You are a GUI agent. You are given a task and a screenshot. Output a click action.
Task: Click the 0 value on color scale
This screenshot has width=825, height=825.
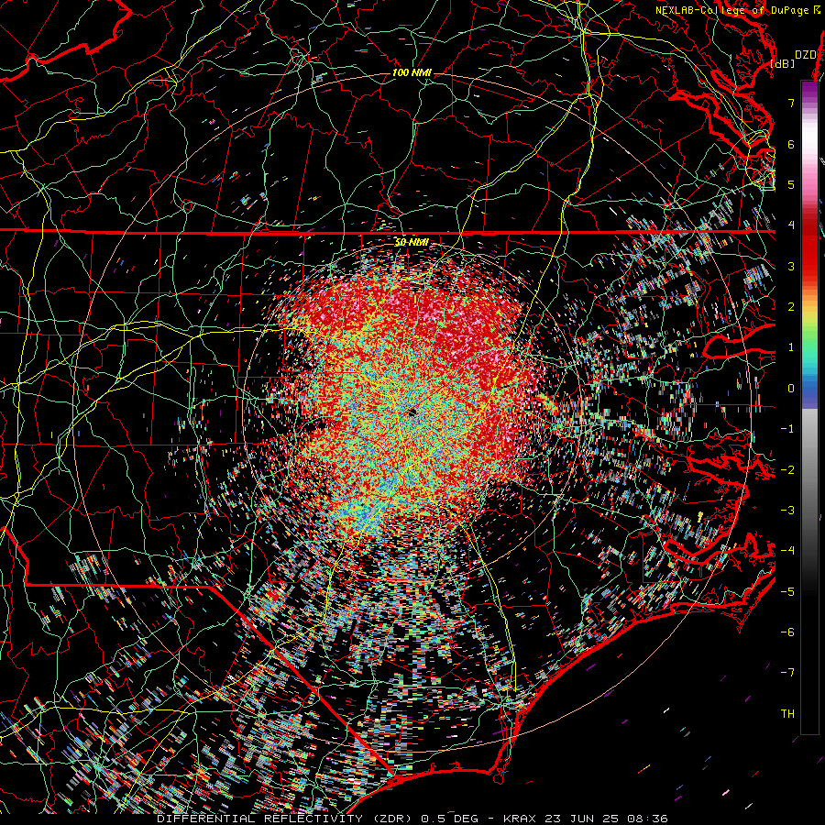click(791, 389)
